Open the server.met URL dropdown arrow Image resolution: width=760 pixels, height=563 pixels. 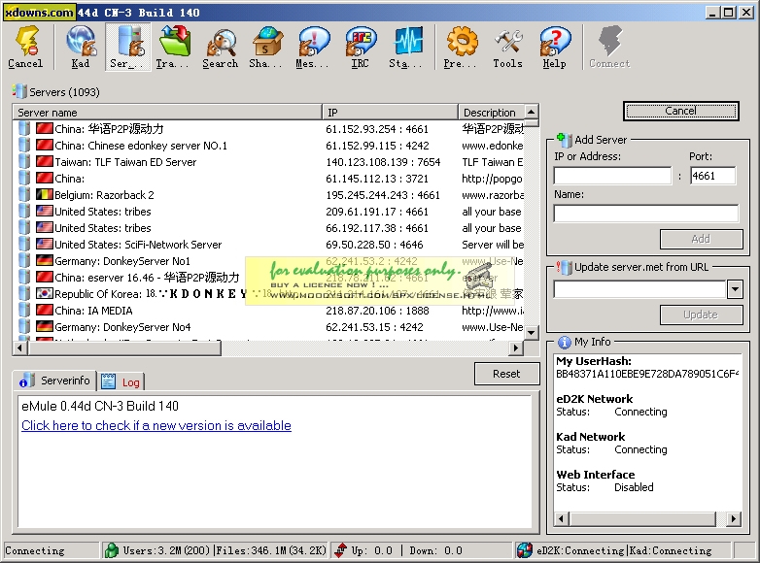pyautogui.click(x=735, y=289)
